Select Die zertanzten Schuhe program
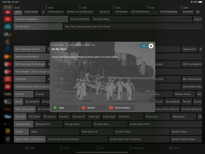Screen dimensions: 205x154 pyautogui.click(x=30, y=49)
